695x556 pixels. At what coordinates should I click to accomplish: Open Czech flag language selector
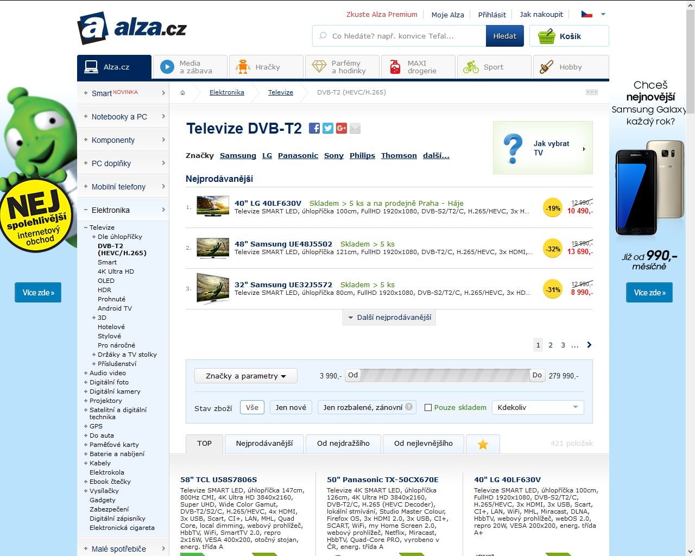pyautogui.click(x=587, y=14)
